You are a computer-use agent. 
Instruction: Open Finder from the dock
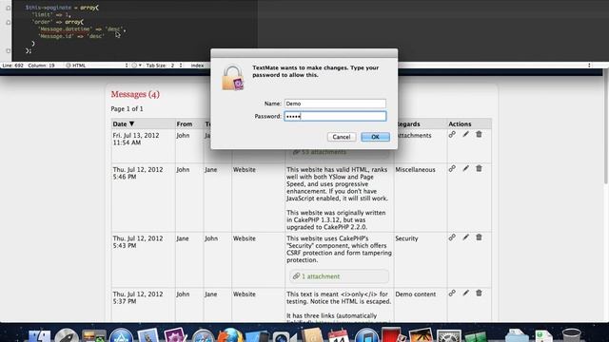coord(39,335)
